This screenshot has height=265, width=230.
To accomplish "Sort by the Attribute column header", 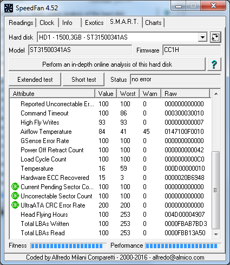I will pyautogui.click(x=52, y=94).
